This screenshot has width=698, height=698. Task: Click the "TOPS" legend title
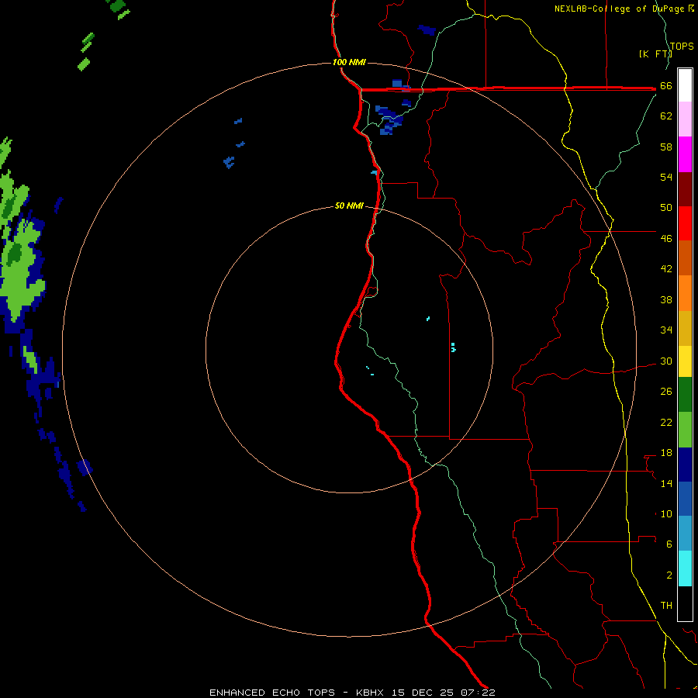pyautogui.click(x=682, y=46)
